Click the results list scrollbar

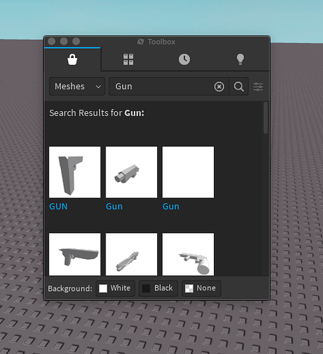(266, 118)
